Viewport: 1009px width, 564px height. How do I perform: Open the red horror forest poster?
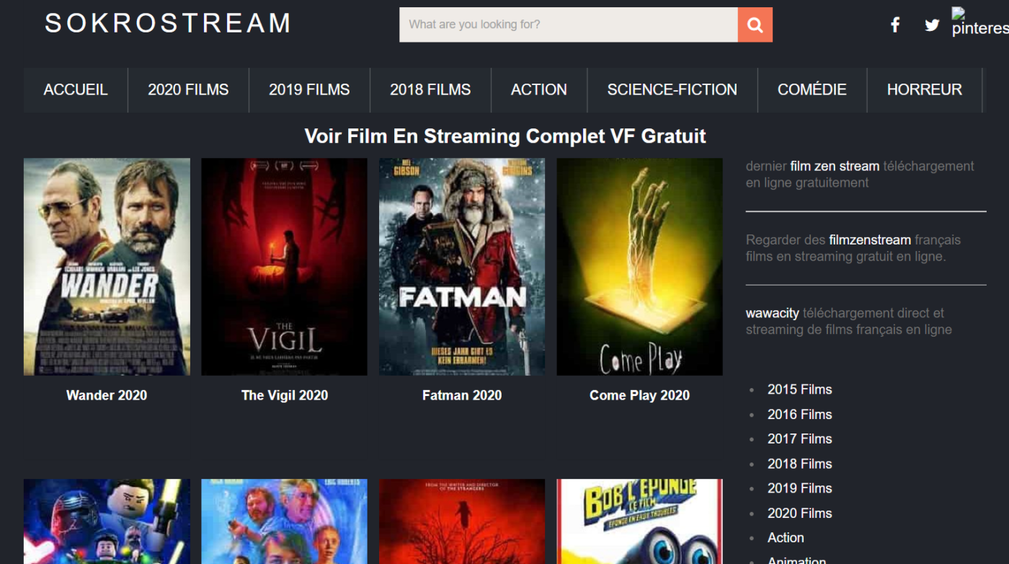(x=462, y=521)
